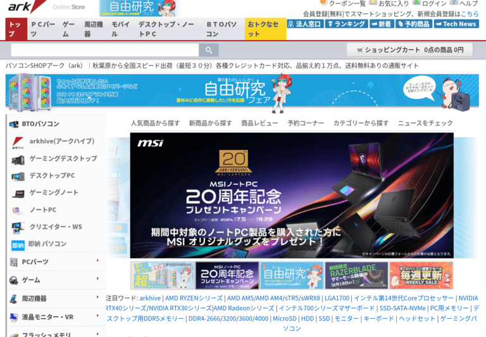Select the 超サマーキャンペーン carousel thumbnail

(163, 276)
